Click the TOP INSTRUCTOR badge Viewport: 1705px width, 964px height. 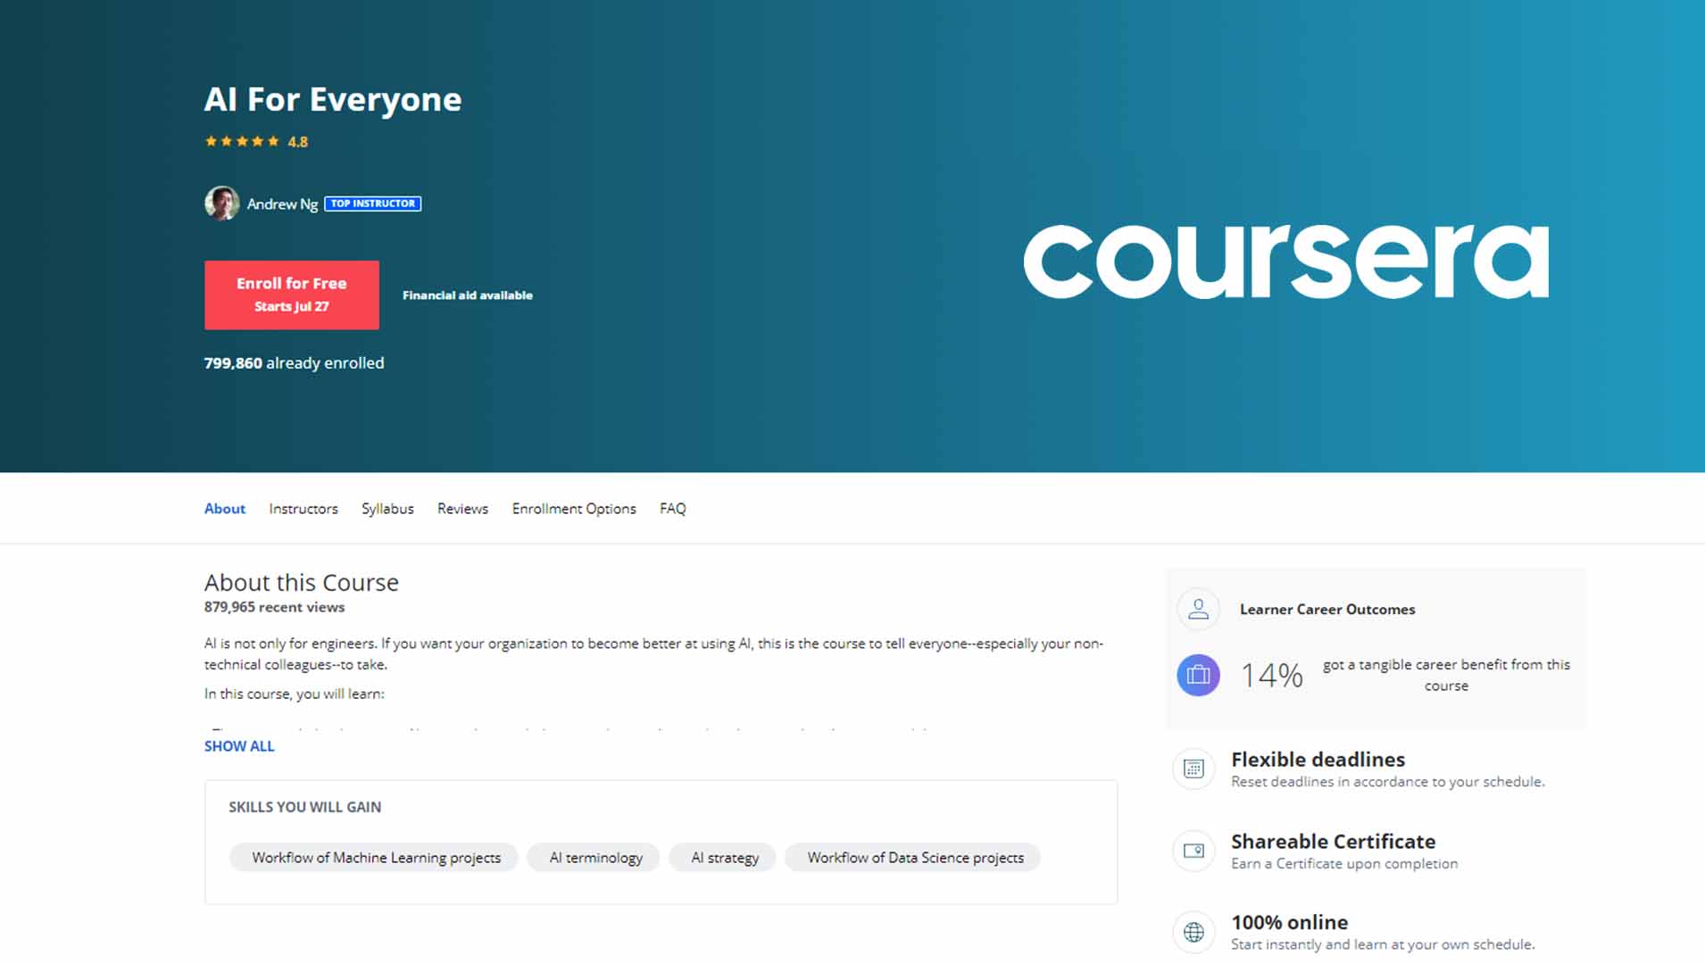coord(373,203)
